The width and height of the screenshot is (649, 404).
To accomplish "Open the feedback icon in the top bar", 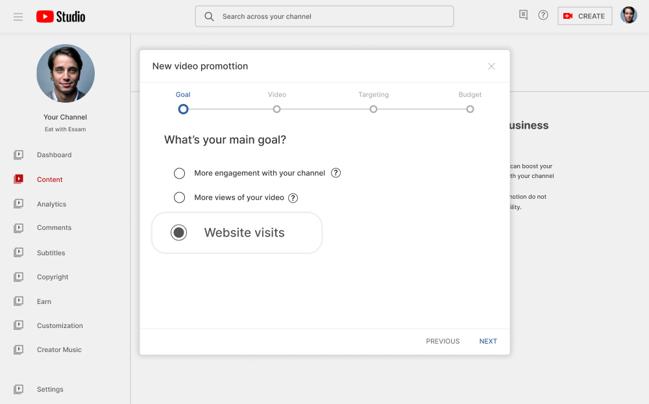I will 523,14.
